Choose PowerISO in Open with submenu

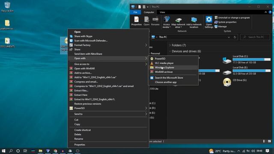pyautogui.click(x=173, y=59)
